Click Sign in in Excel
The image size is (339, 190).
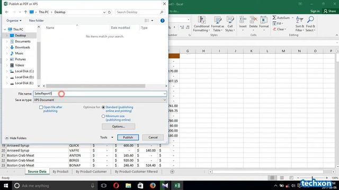(x=315, y=11)
